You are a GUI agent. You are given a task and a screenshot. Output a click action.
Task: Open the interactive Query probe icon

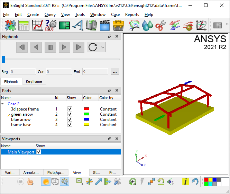(x=51, y=25)
